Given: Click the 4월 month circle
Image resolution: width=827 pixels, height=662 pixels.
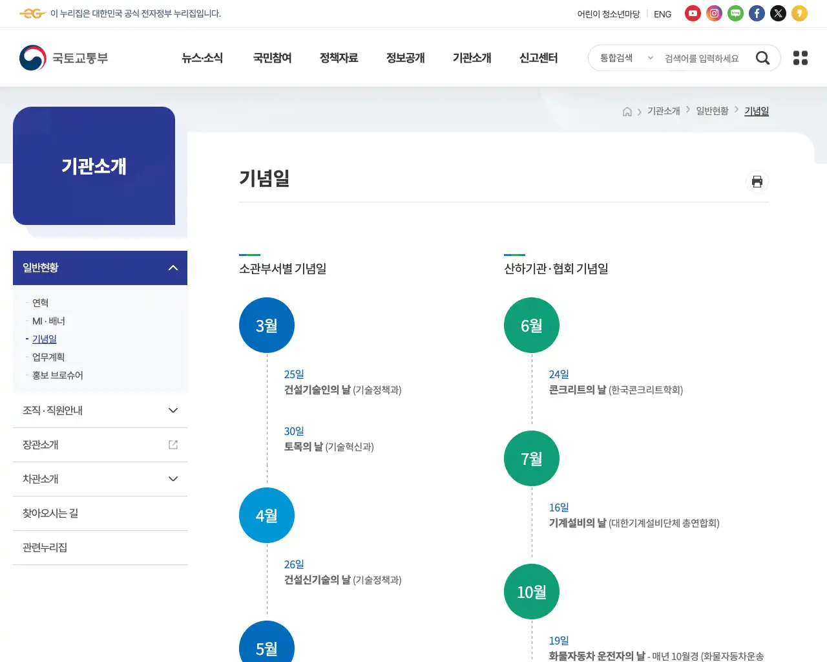Looking at the screenshot, I should pos(267,515).
